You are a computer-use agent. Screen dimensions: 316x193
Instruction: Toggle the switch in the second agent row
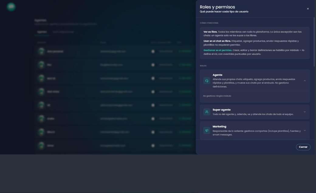(153, 65)
